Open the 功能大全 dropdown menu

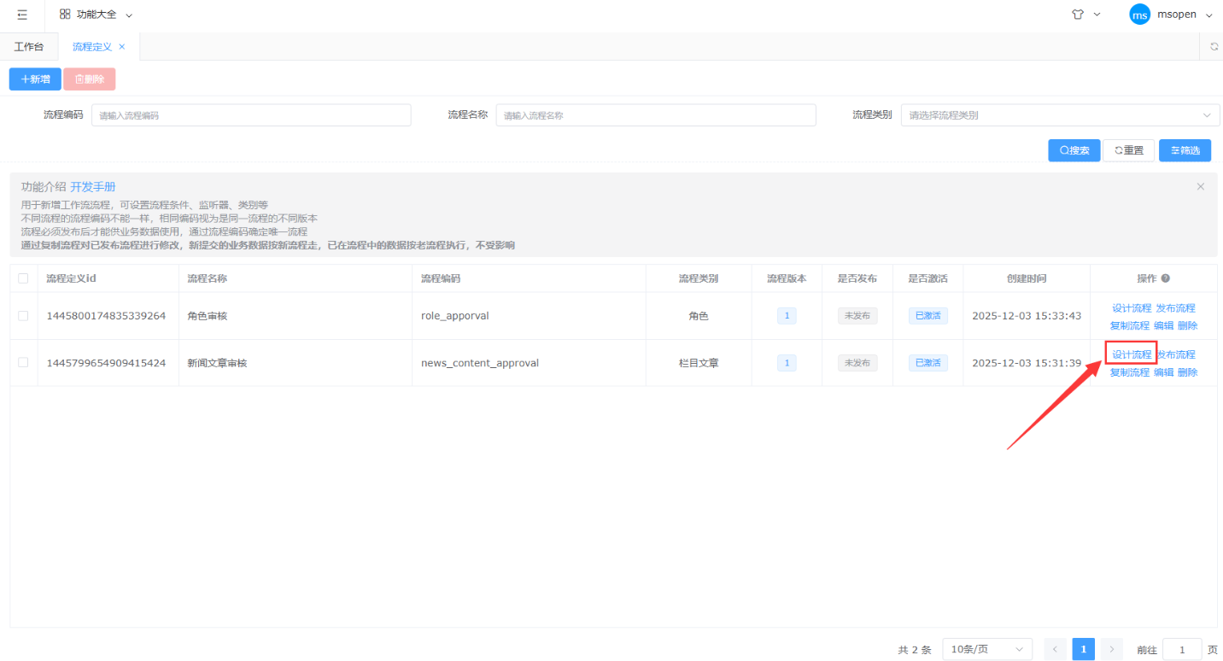click(x=97, y=15)
